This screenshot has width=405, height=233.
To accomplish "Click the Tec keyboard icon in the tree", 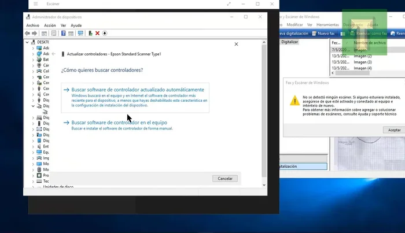I will click(39, 181).
